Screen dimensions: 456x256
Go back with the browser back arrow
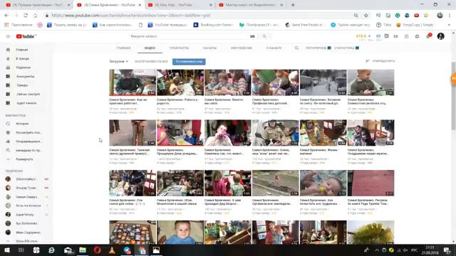[6, 16]
